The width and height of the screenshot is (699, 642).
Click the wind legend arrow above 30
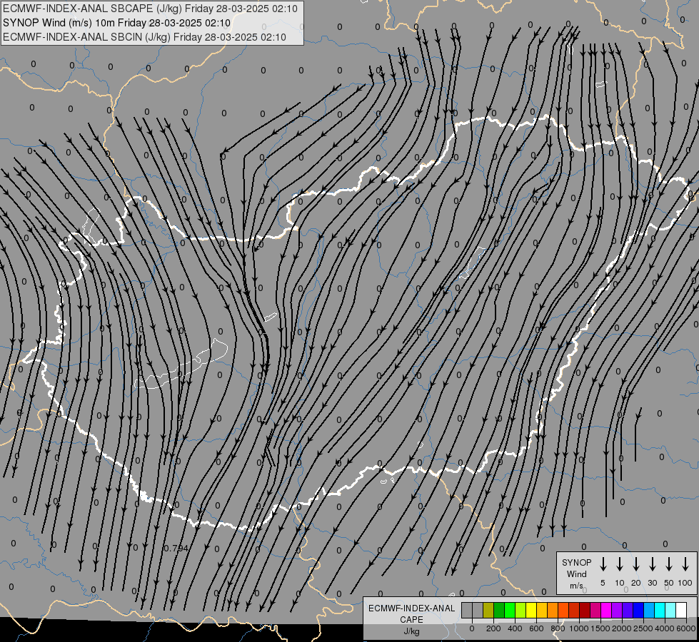coord(652,564)
